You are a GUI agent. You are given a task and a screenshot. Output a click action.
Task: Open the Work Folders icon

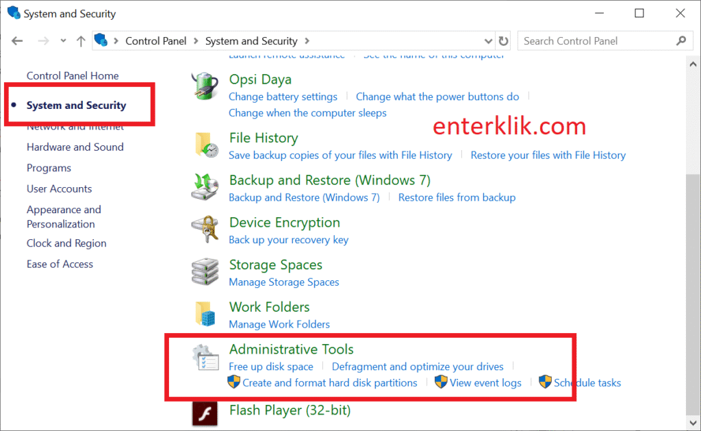tap(204, 314)
